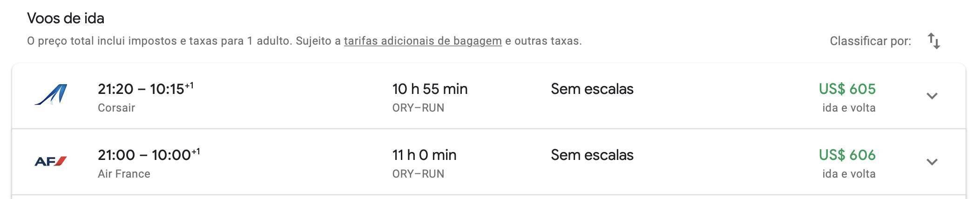Select the US$ 606 round-trip price
Screen dimensions: 974x199
[x=847, y=155]
